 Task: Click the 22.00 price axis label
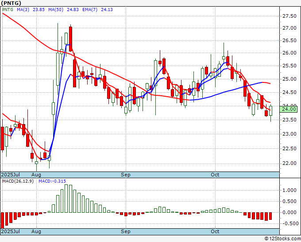(x=289, y=163)
